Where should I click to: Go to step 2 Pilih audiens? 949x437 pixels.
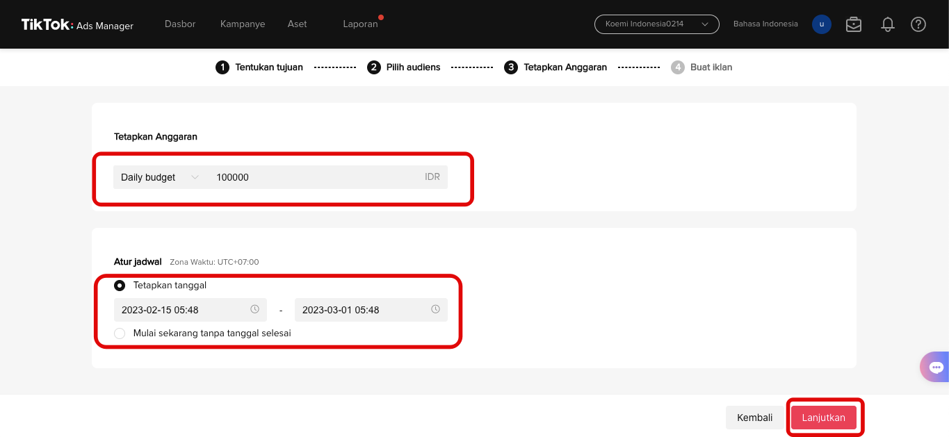click(404, 67)
